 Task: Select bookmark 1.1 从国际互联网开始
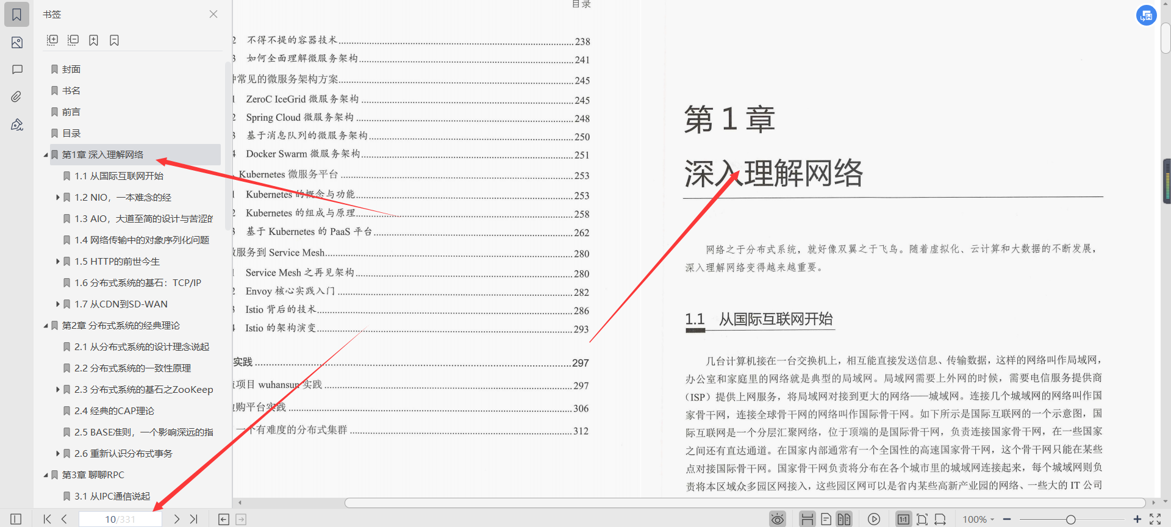(118, 176)
